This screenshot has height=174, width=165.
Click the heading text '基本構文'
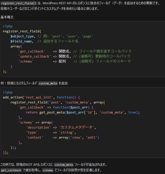tap(7, 17)
